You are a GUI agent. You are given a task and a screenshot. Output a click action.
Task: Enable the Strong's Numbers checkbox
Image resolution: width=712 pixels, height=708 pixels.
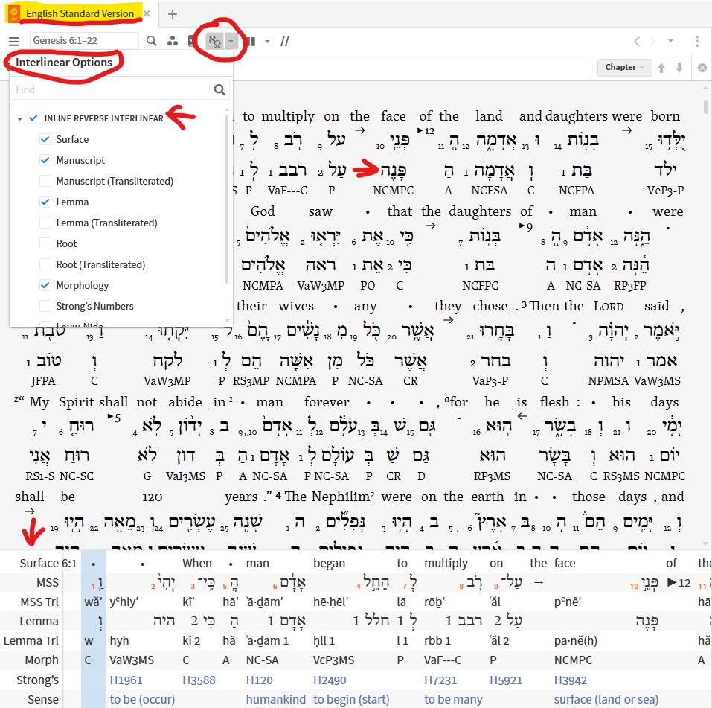pyautogui.click(x=45, y=306)
